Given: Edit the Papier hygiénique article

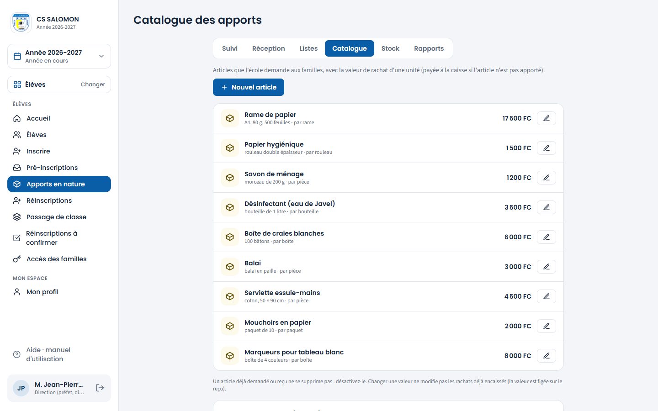Looking at the screenshot, I should 546,148.
